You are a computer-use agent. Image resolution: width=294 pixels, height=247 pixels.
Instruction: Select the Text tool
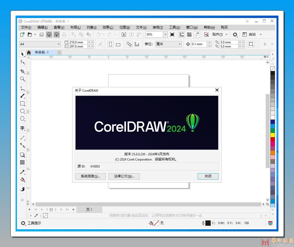pos(22,128)
